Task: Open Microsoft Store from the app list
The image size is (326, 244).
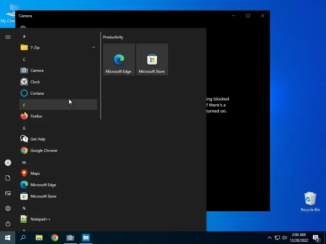Action: (x=58, y=196)
